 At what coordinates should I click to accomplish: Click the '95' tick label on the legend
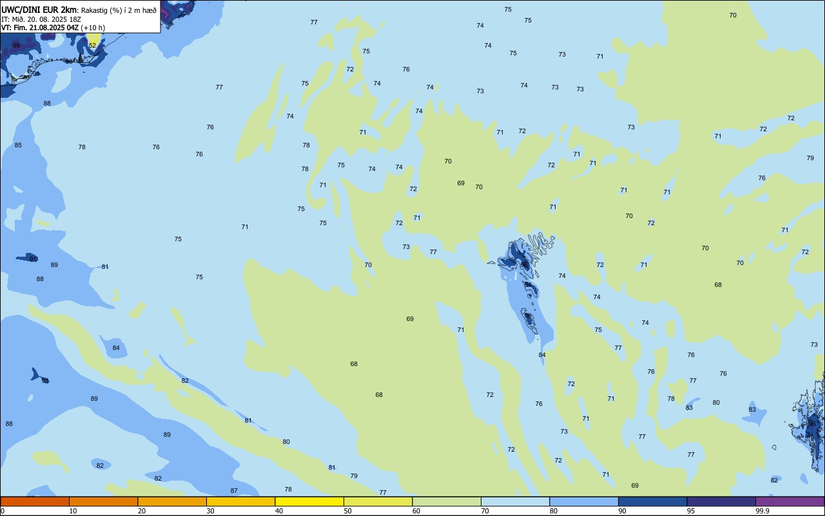pyautogui.click(x=691, y=511)
